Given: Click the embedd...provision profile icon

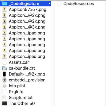Looking at the screenshot, I should click(5, 80).
